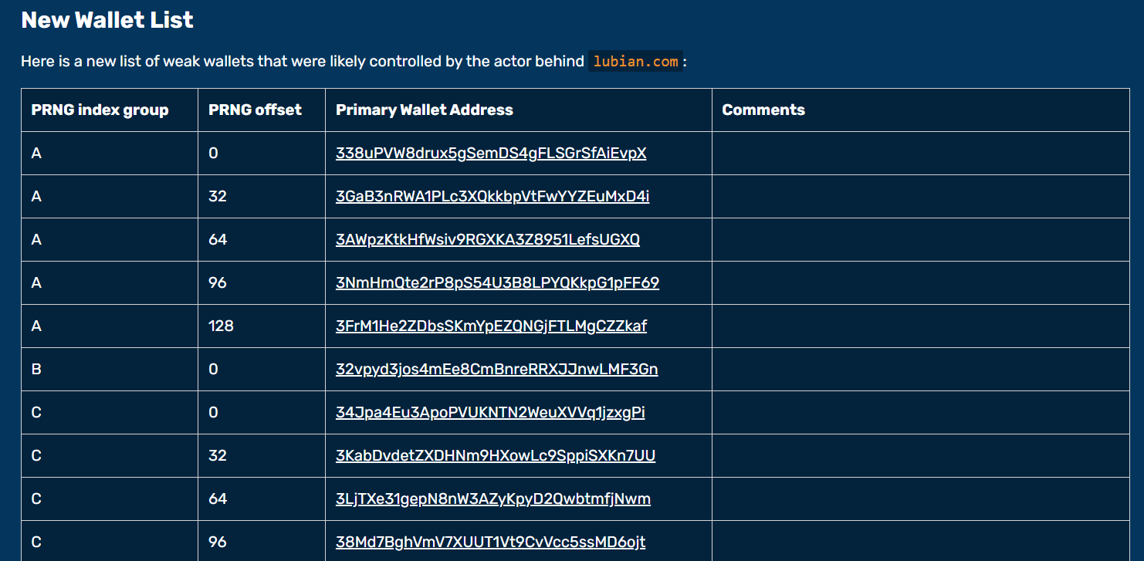Open wallet address link starting with 3KabDvdetZ
This screenshot has height=561, width=1144.
pyautogui.click(x=495, y=455)
